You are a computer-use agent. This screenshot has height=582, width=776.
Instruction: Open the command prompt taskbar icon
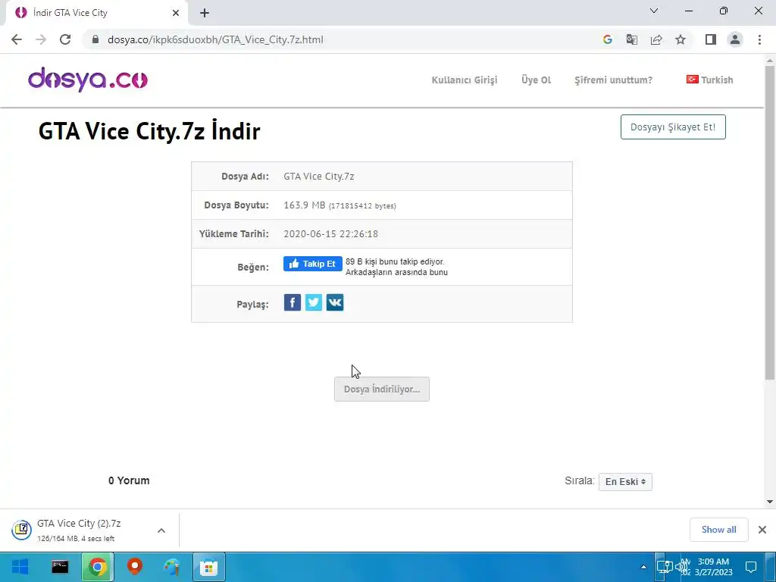click(60, 567)
